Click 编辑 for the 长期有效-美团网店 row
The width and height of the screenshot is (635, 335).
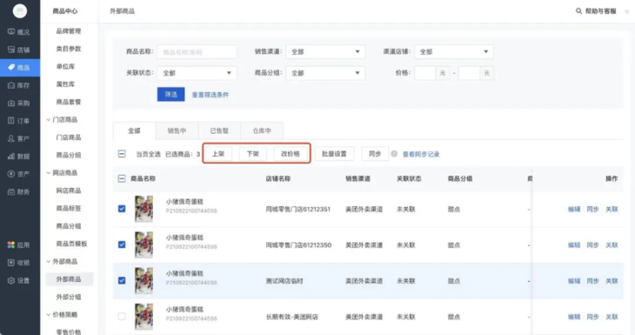574,317
